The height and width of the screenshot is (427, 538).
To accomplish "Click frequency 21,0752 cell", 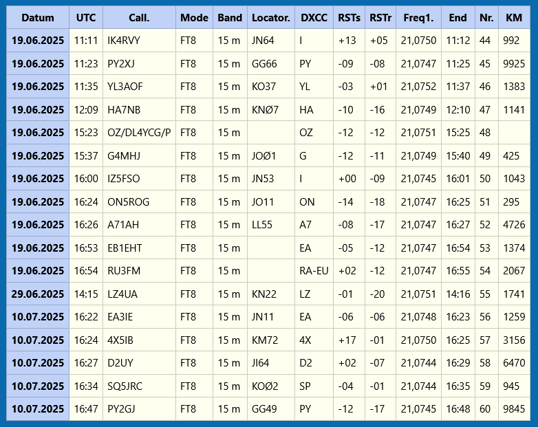I will point(418,87).
